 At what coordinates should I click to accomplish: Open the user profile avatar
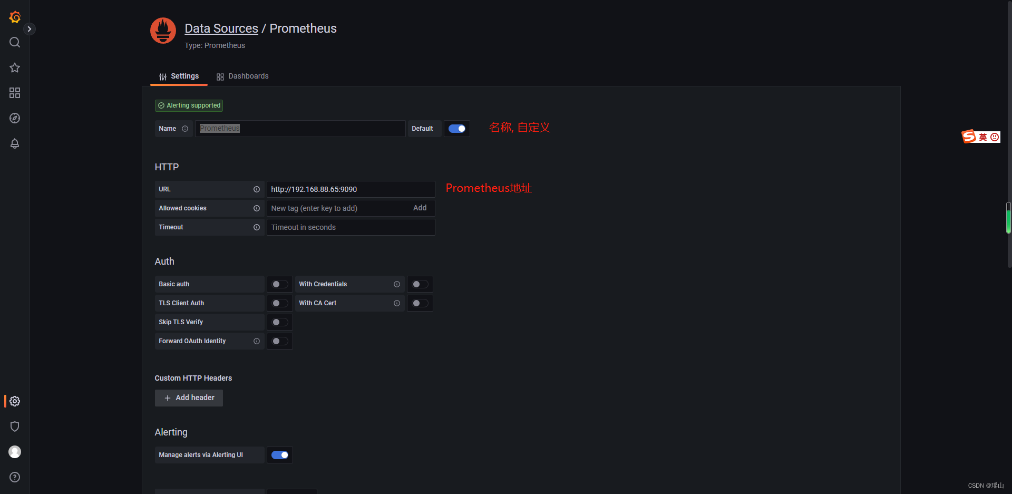click(x=15, y=452)
